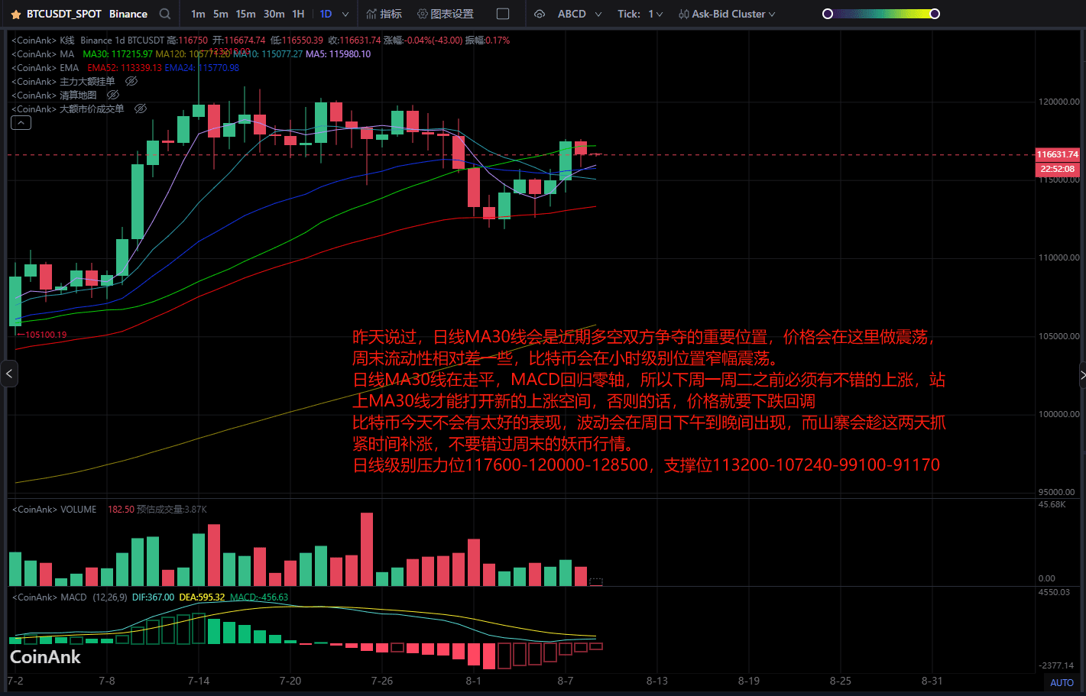The image size is (1086, 696).
Task: Open the ABCD dropdown
Action: pos(598,15)
